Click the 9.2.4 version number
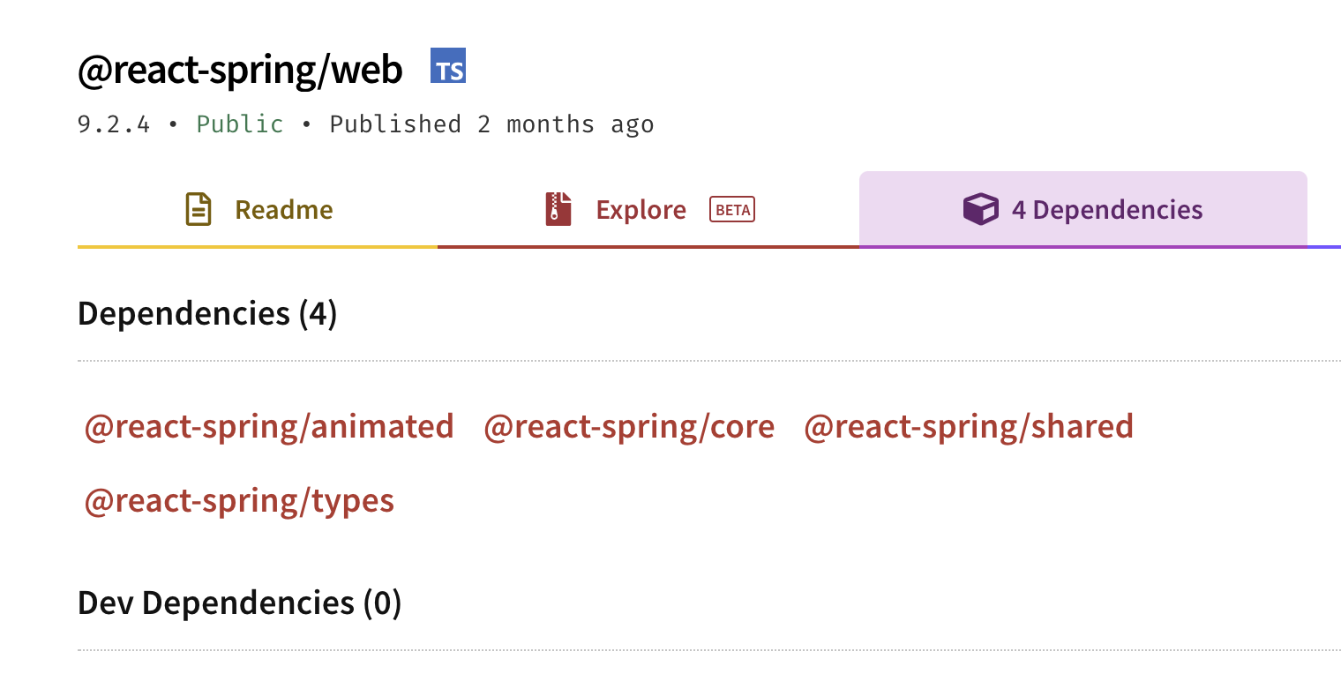The image size is (1341, 674). pos(114,124)
